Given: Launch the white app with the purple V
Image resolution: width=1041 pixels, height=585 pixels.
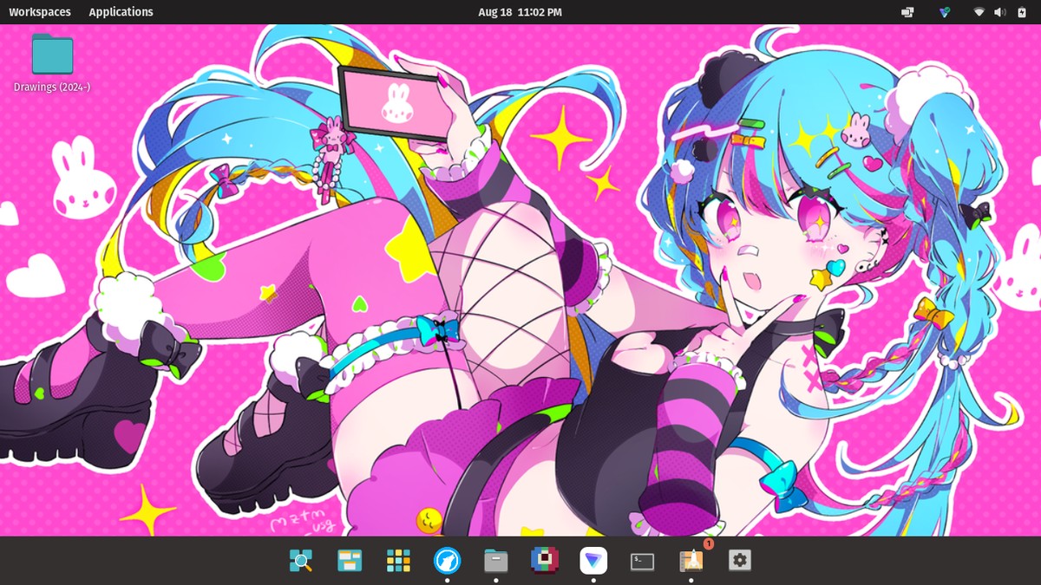Looking at the screenshot, I should coord(593,561).
